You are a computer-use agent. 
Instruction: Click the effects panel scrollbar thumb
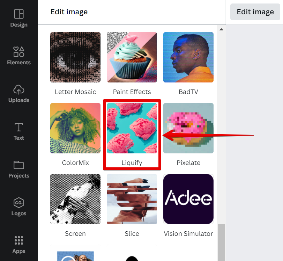[x=221, y=242]
